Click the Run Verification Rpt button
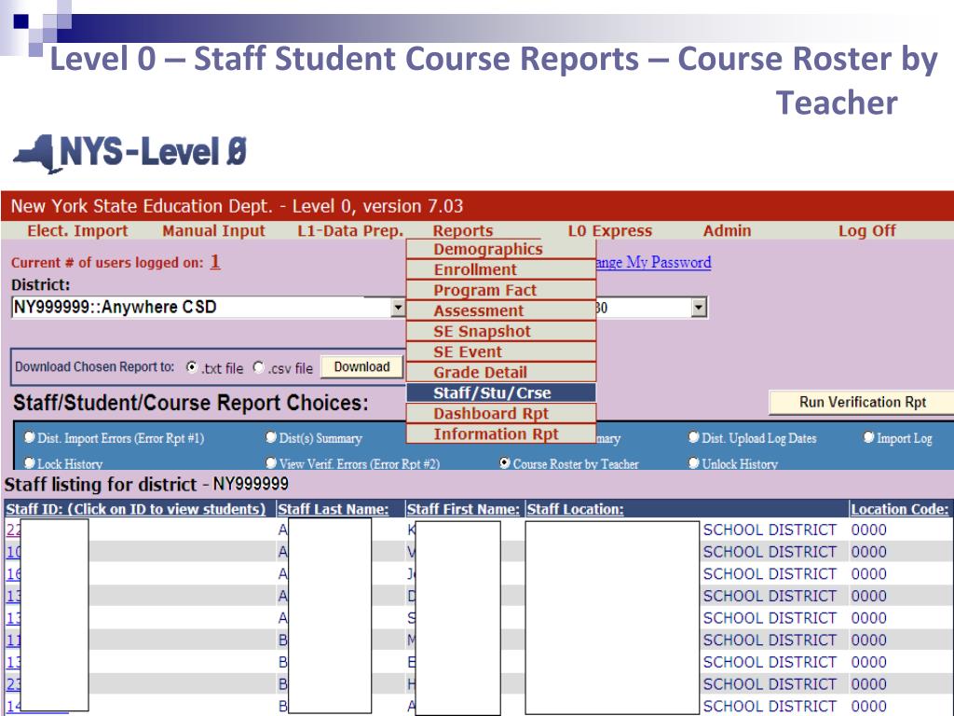Viewport: 954px width, 716px height. [x=862, y=403]
